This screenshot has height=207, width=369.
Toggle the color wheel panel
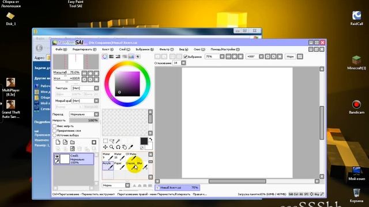(105, 56)
